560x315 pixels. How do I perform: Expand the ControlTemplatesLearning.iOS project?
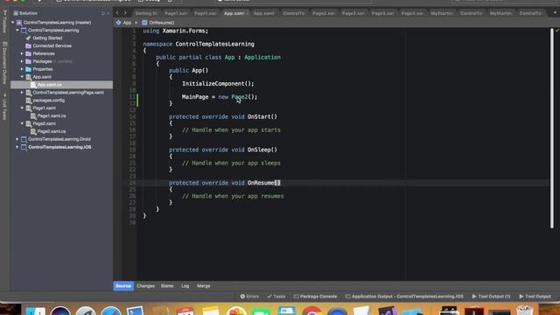coord(17,147)
